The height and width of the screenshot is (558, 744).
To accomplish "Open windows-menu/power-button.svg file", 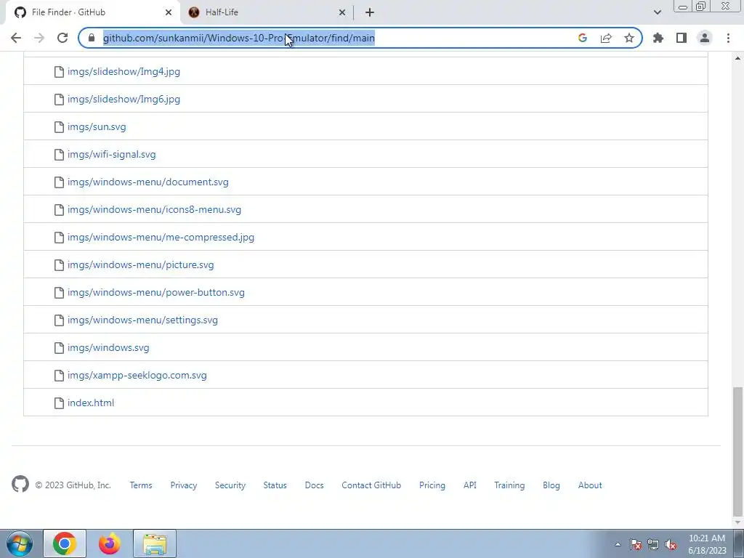I will (156, 292).
